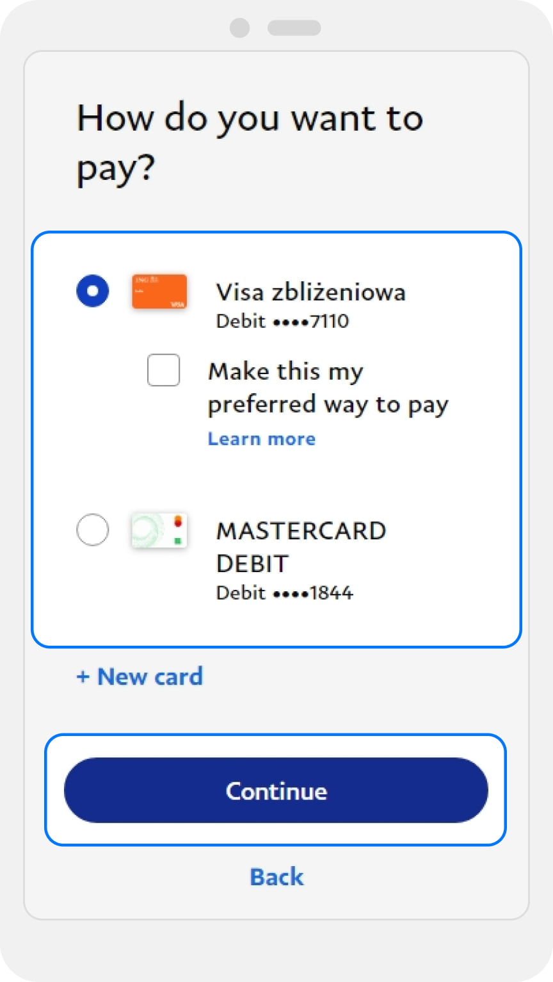
Task: Tick the preferred way to pay checkbox
Action: coord(163,370)
